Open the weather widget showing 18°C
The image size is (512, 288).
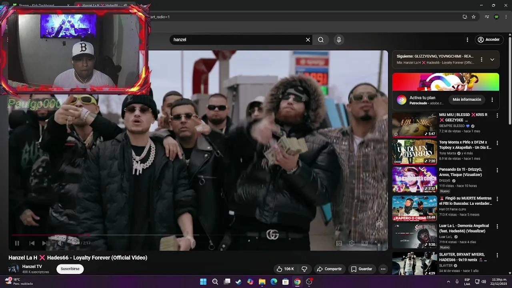[x=19, y=282]
